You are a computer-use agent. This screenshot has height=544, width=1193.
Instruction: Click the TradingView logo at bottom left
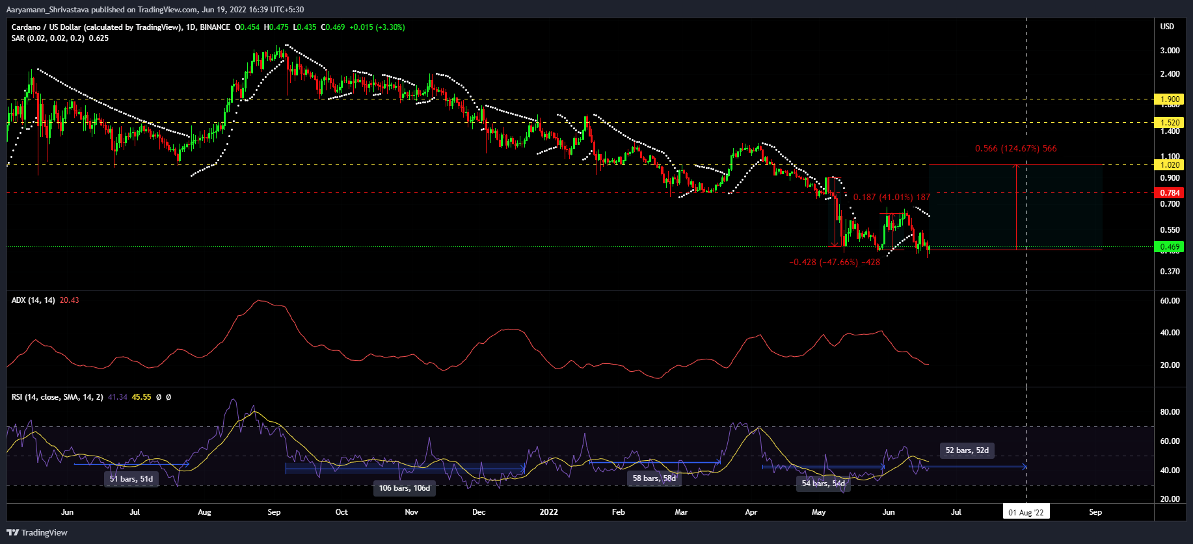tap(37, 532)
